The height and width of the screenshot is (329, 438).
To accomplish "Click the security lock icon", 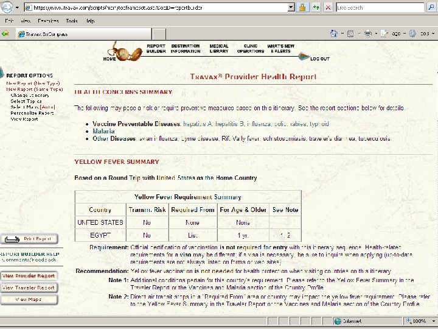I will tap(302, 7).
